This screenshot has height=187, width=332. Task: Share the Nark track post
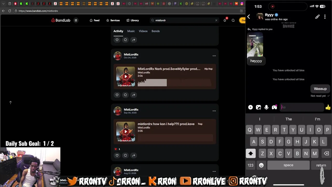click(134, 95)
